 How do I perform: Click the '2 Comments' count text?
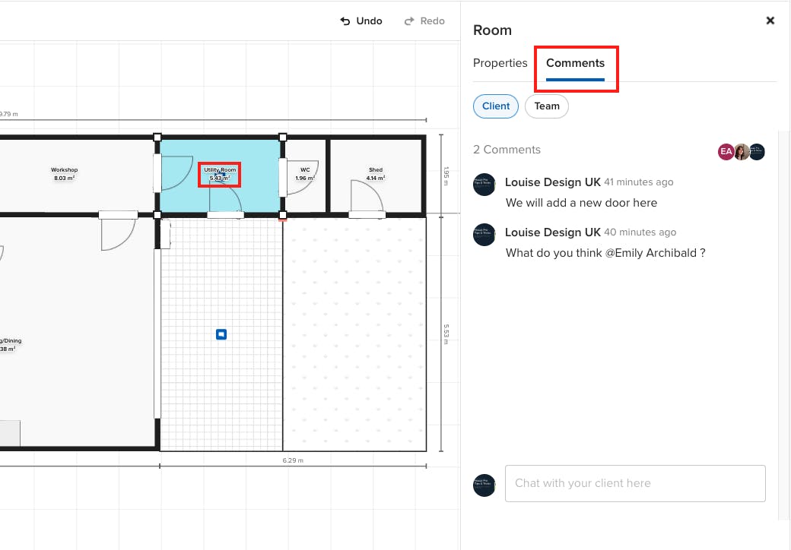[507, 150]
